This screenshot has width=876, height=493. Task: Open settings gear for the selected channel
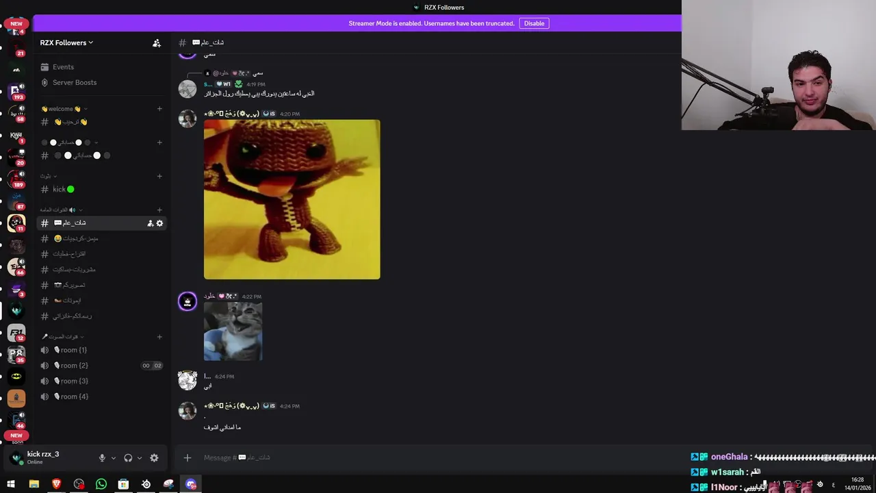tap(159, 223)
